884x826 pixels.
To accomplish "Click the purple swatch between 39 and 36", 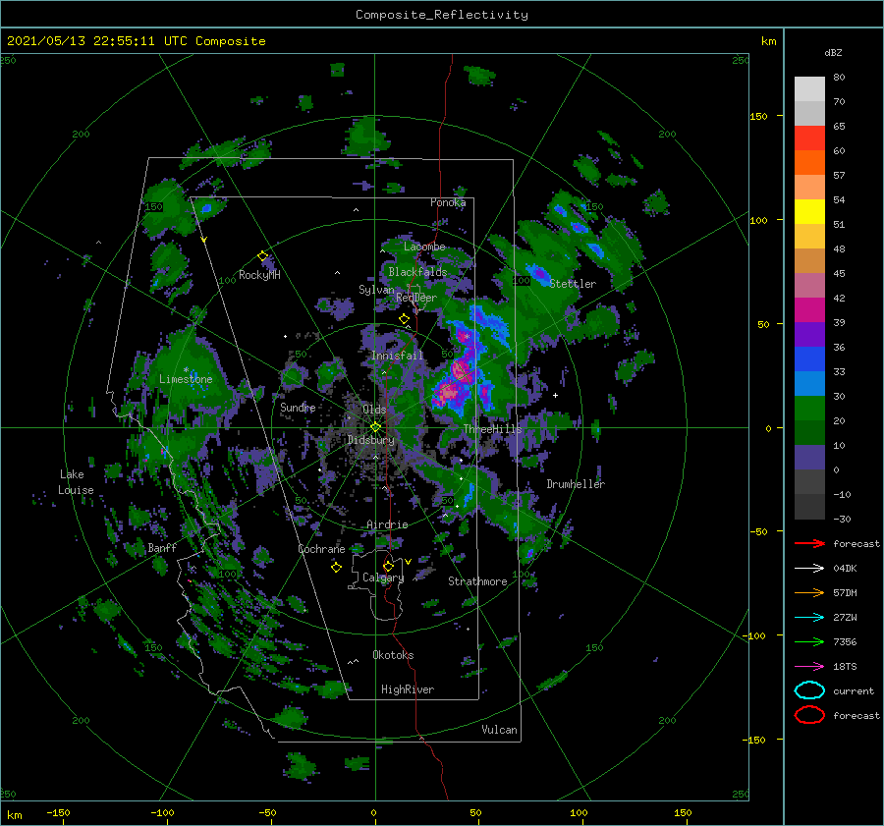I will click(x=809, y=334).
